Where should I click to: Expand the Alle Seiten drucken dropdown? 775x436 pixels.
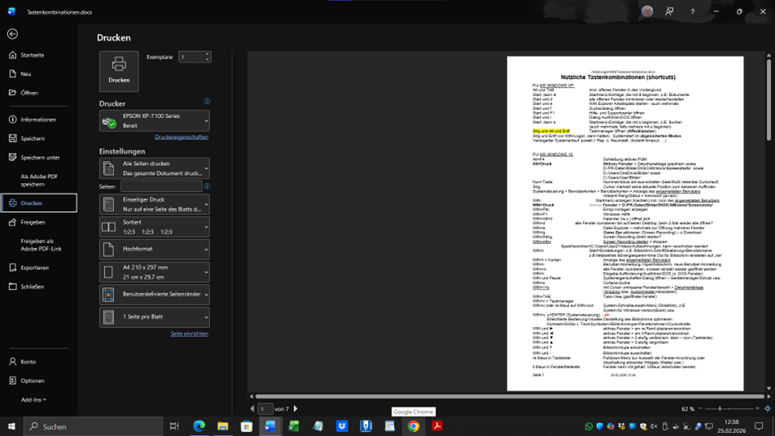(x=154, y=168)
